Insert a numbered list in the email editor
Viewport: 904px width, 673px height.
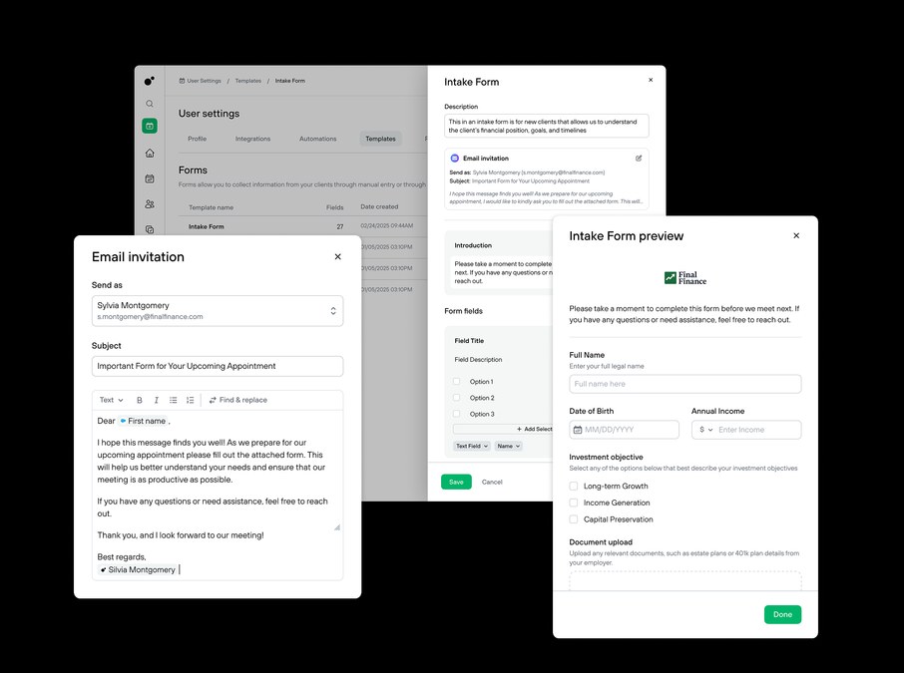coord(191,400)
